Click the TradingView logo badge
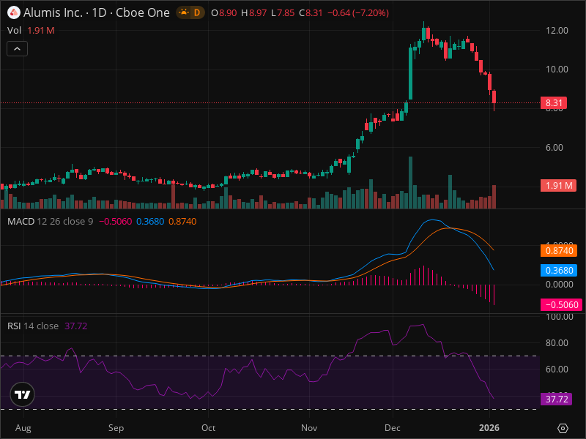Viewport: 586px width, 439px height. tap(23, 394)
